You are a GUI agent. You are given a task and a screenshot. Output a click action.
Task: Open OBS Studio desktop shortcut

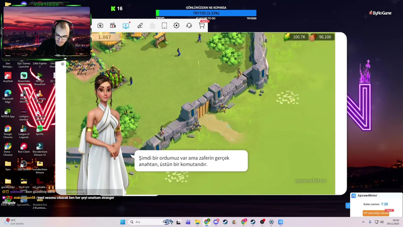(24, 166)
